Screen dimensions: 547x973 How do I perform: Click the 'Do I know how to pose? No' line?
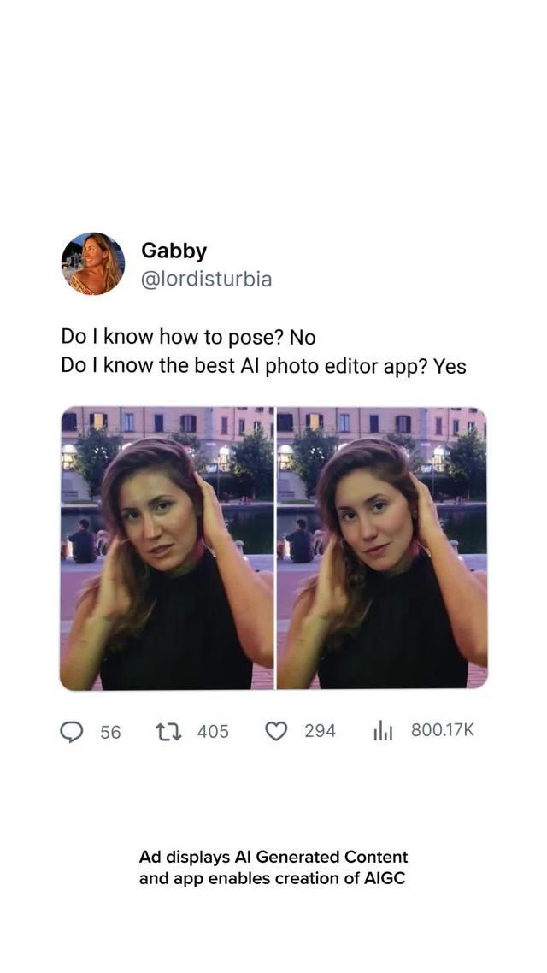[189, 337]
